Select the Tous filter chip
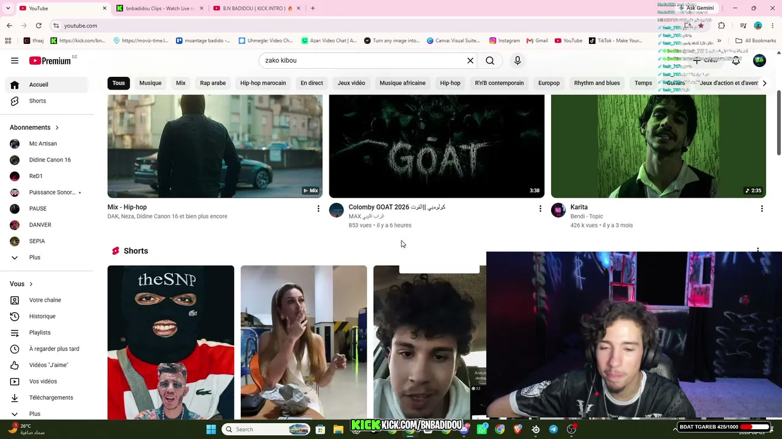This screenshot has width=782, height=439. point(119,83)
